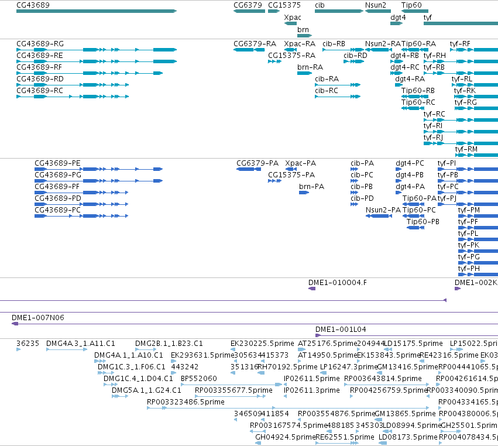Viewport: 498px width, 446px height.
Task: Click transcript CG43689-RE
Action: click(97, 61)
